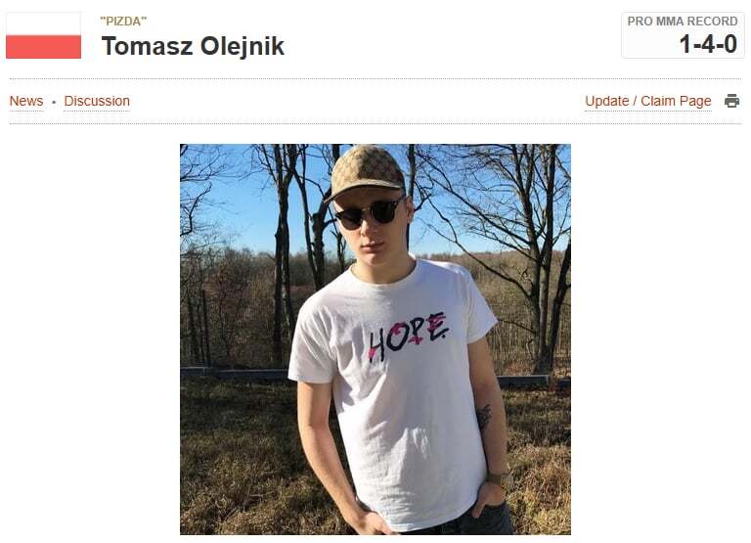Image resolution: width=751 pixels, height=543 pixels.
Task: Click the wristwatch in the photo
Action: (498, 477)
